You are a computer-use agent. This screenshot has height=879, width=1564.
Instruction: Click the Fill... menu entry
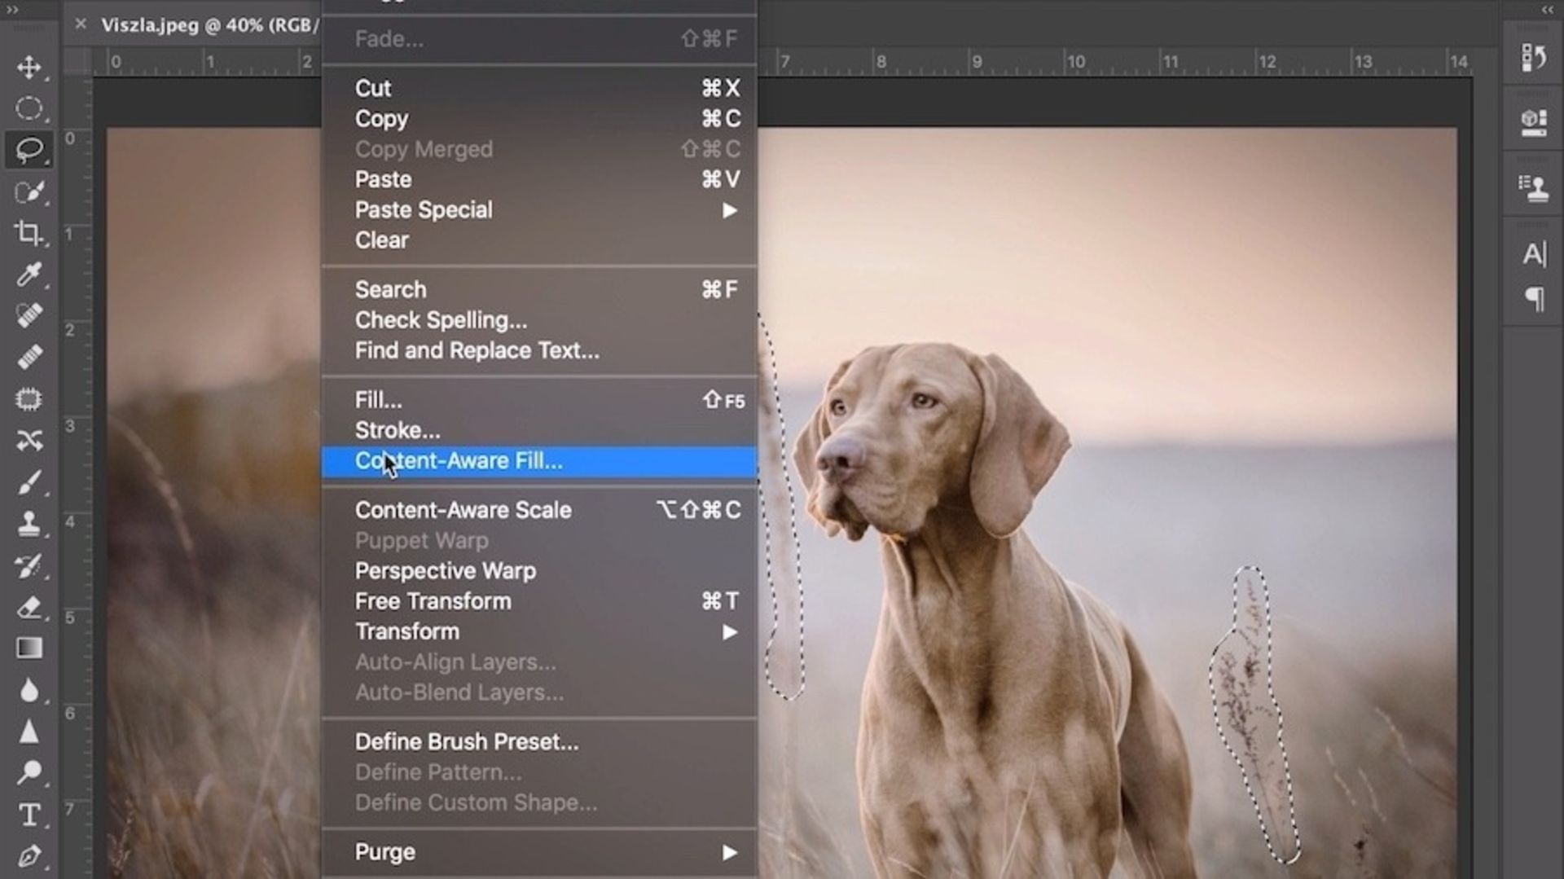[x=378, y=400]
